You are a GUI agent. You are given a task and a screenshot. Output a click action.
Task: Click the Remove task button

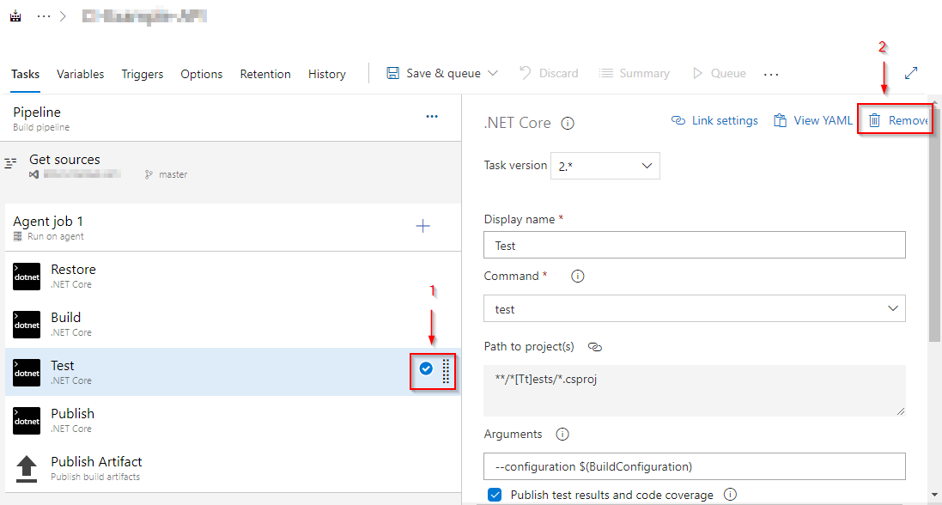coord(899,121)
